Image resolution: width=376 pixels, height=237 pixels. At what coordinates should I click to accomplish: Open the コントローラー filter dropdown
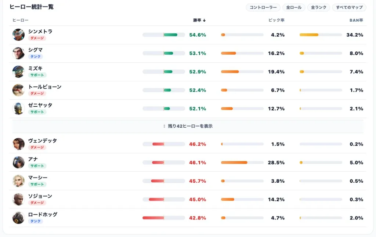pyautogui.click(x=263, y=7)
